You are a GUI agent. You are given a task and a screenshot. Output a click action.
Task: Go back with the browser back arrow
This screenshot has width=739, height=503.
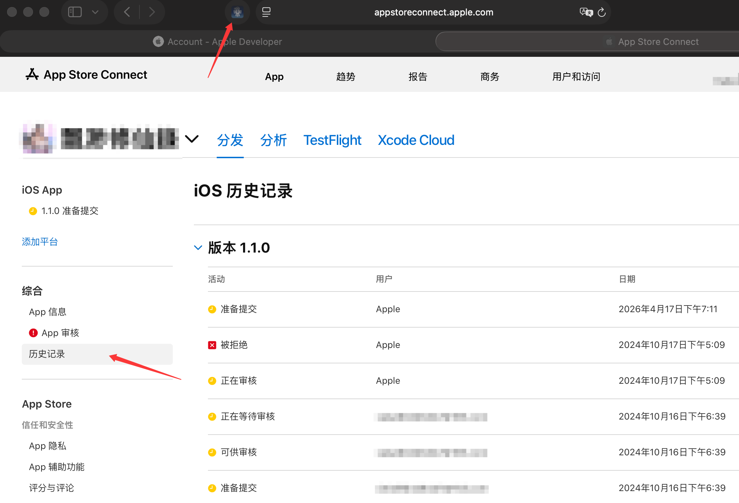[x=127, y=12]
